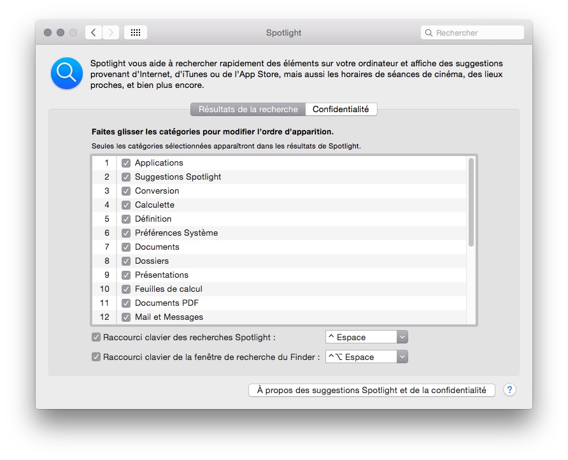The height and width of the screenshot is (460, 568).
Task: Open the ^ Espace shortcut dropdown
Action: click(367, 337)
